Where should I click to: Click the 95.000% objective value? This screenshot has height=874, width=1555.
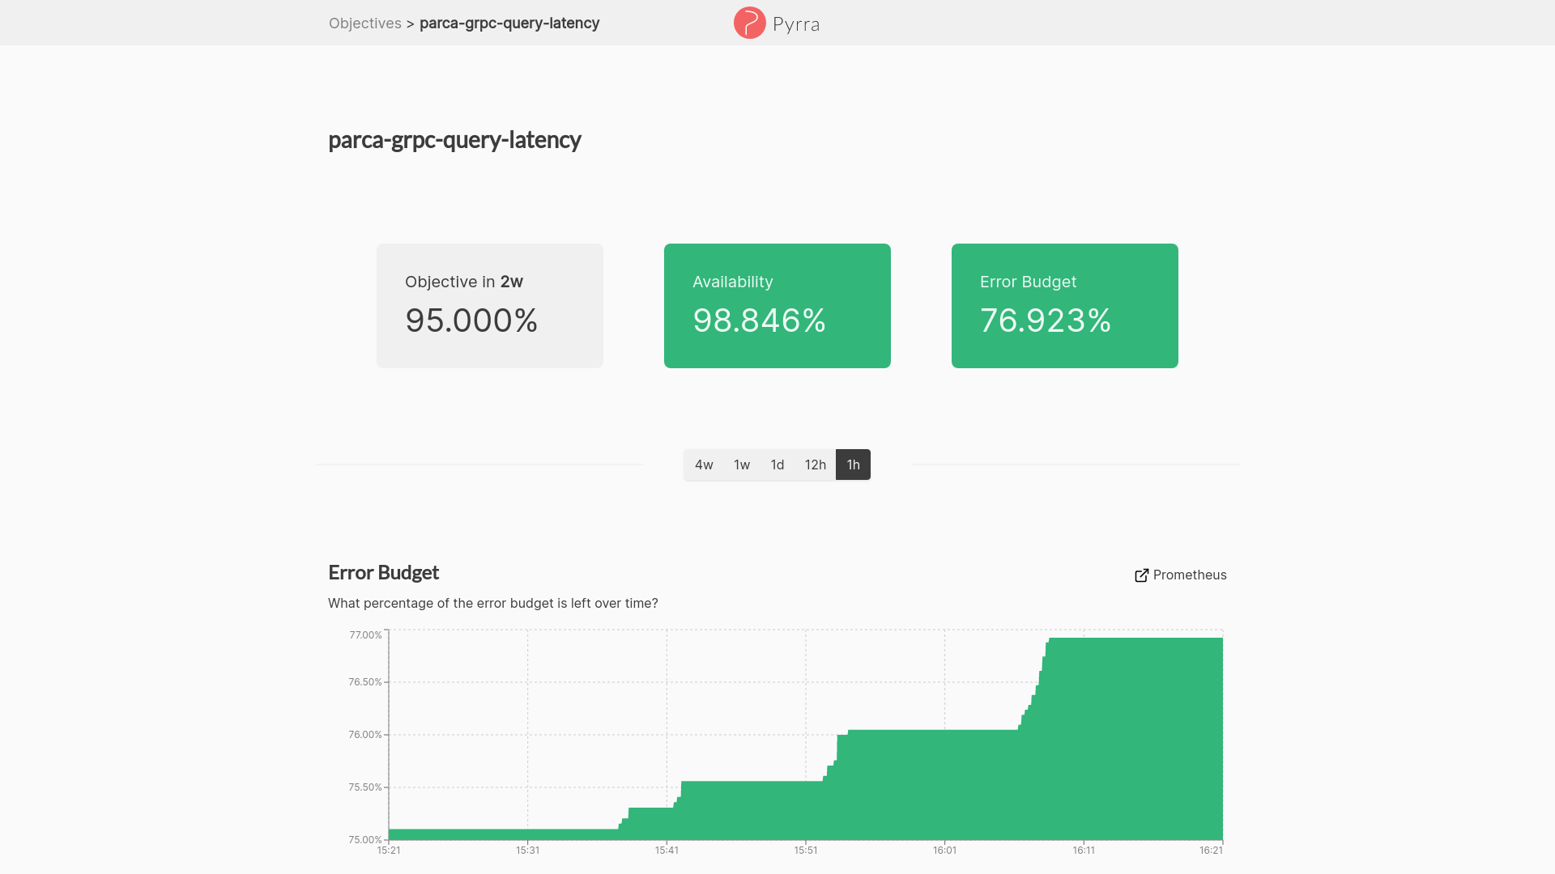click(x=471, y=320)
